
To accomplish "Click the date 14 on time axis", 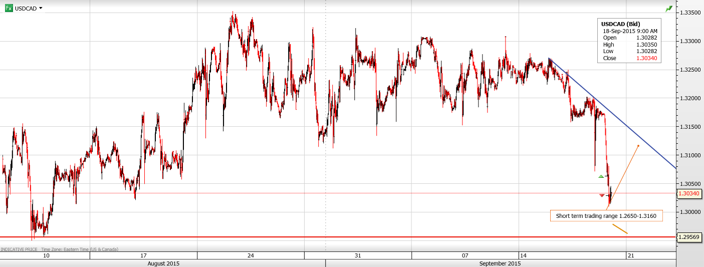I will 523,255.
